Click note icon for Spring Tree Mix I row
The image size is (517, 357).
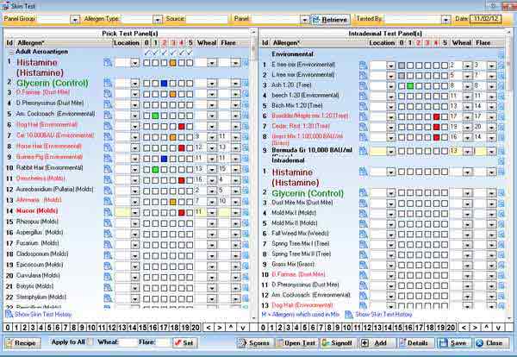[363, 244]
